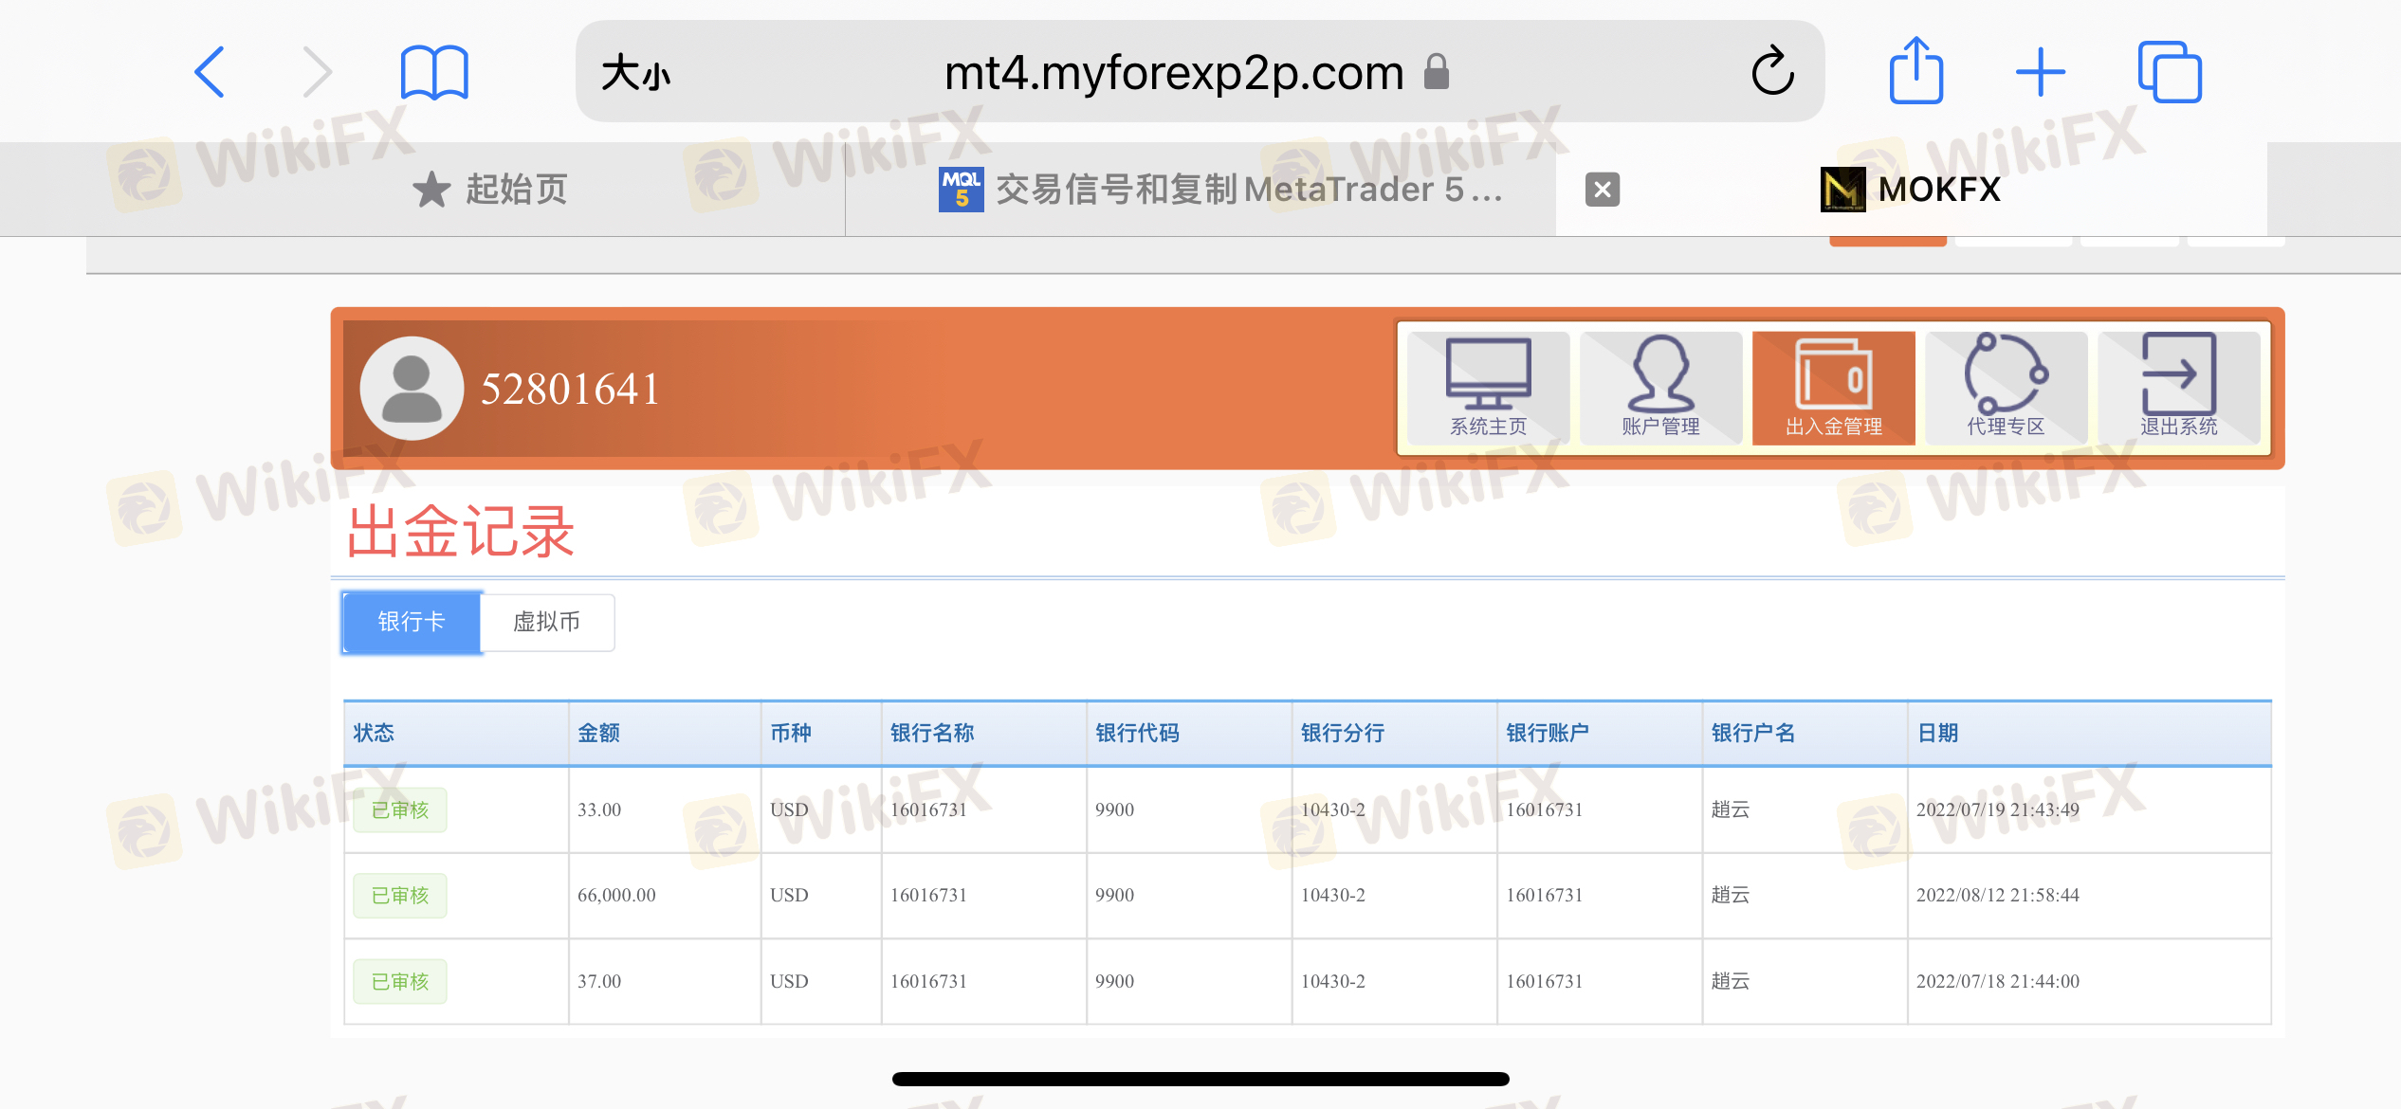Click 已审核 badge for 66,000.00 row
The width and height of the screenshot is (2401, 1109).
[400, 896]
